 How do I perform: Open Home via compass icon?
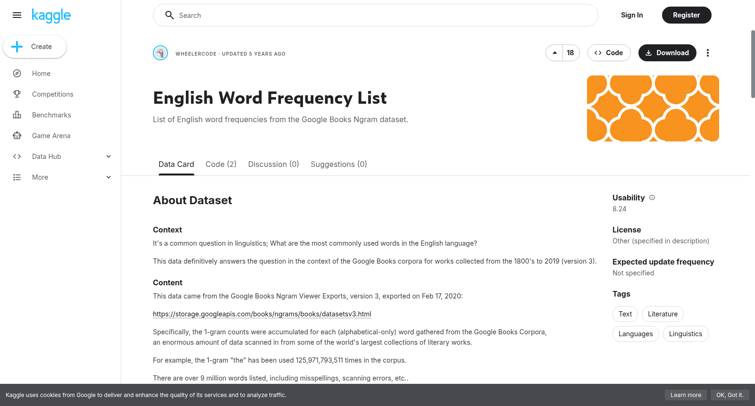[17, 74]
